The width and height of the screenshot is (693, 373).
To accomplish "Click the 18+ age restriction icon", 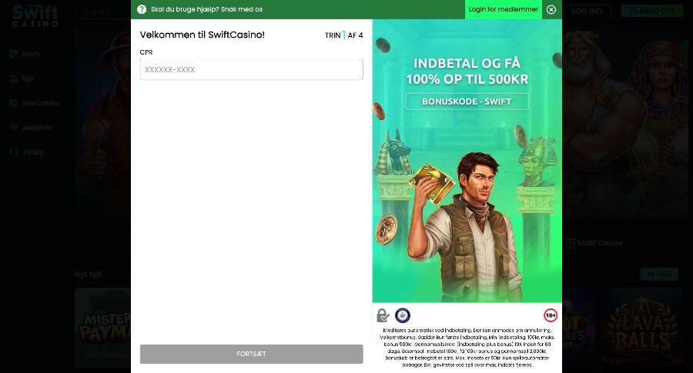I will point(550,315).
